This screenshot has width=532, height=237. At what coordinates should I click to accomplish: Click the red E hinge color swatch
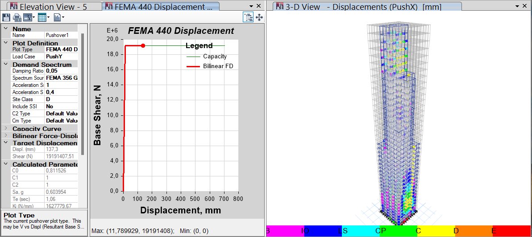512,231
